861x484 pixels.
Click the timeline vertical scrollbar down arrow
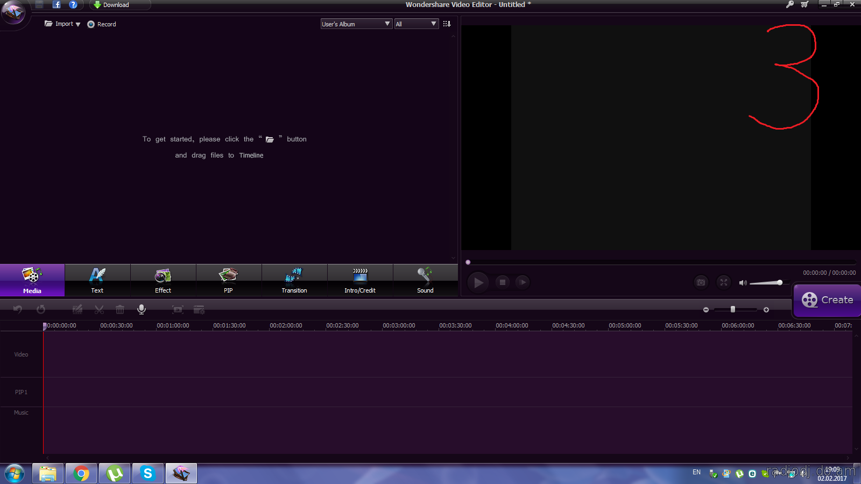[x=856, y=450]
